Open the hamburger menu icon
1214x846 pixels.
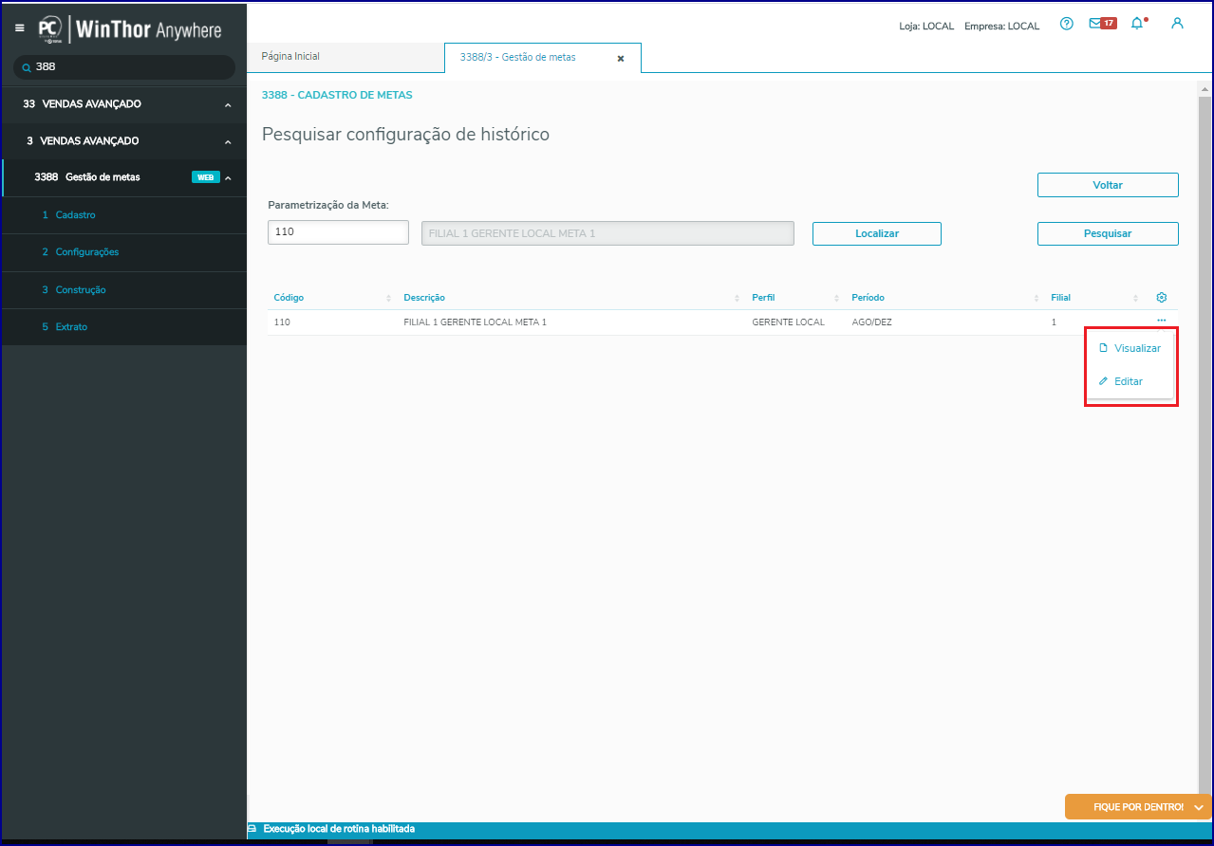tap(19, 28)
